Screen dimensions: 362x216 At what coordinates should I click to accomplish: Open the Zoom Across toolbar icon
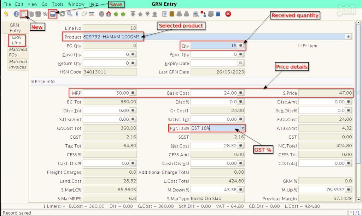point(196,14)
